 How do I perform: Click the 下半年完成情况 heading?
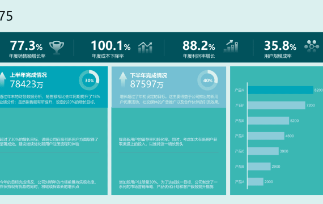click(x=148, y=75)
